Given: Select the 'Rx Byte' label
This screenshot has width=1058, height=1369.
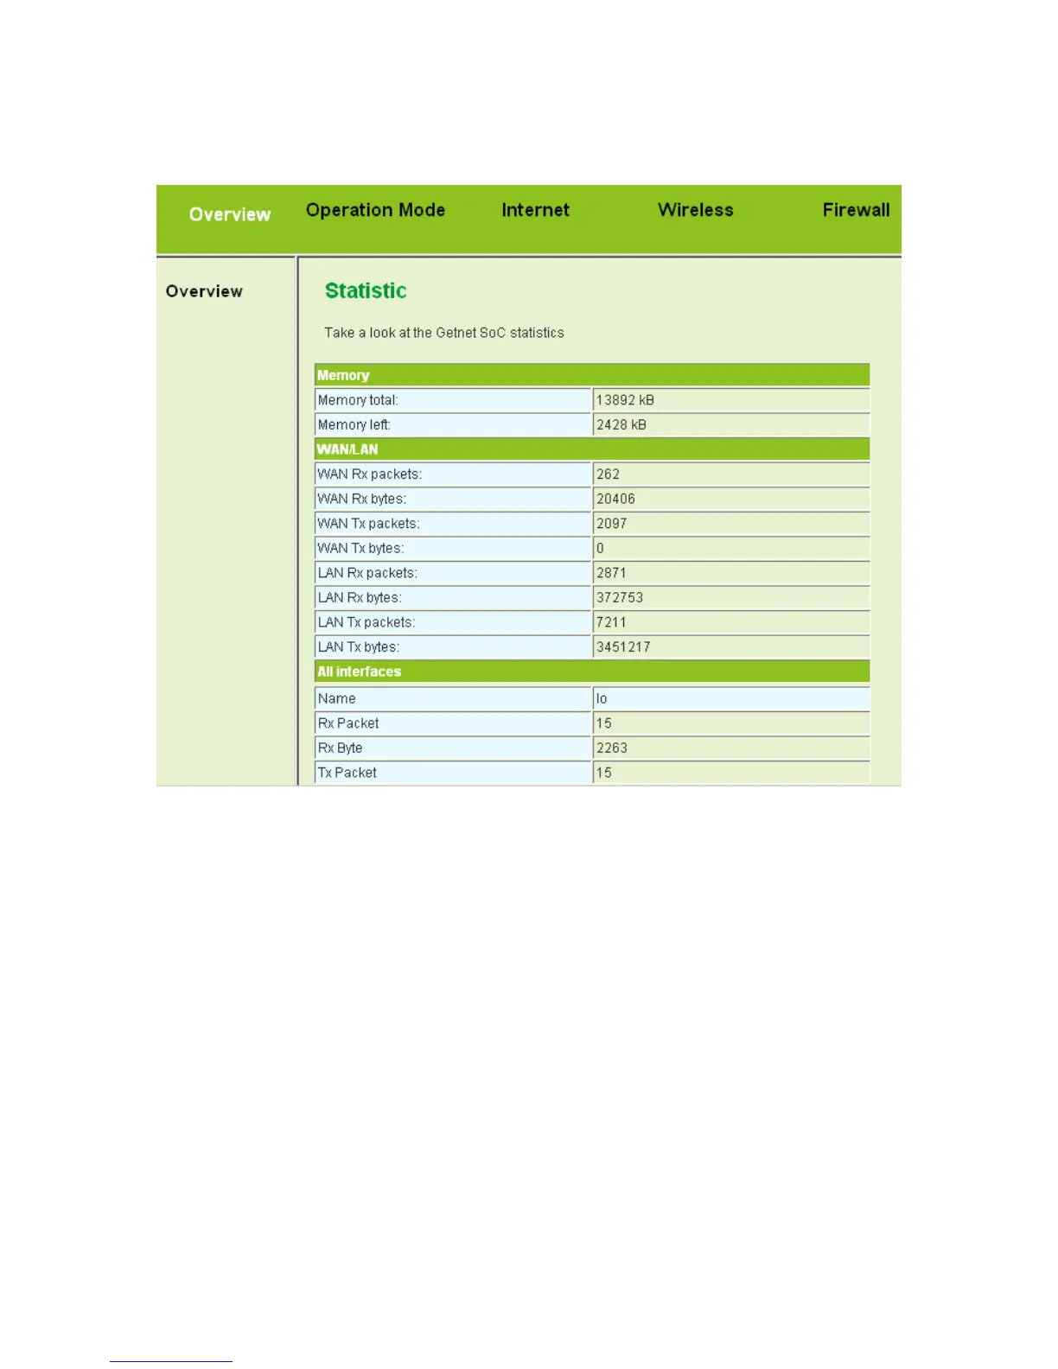Looking at the screenshot, I should pyautogui.click(x=340, y=748).
